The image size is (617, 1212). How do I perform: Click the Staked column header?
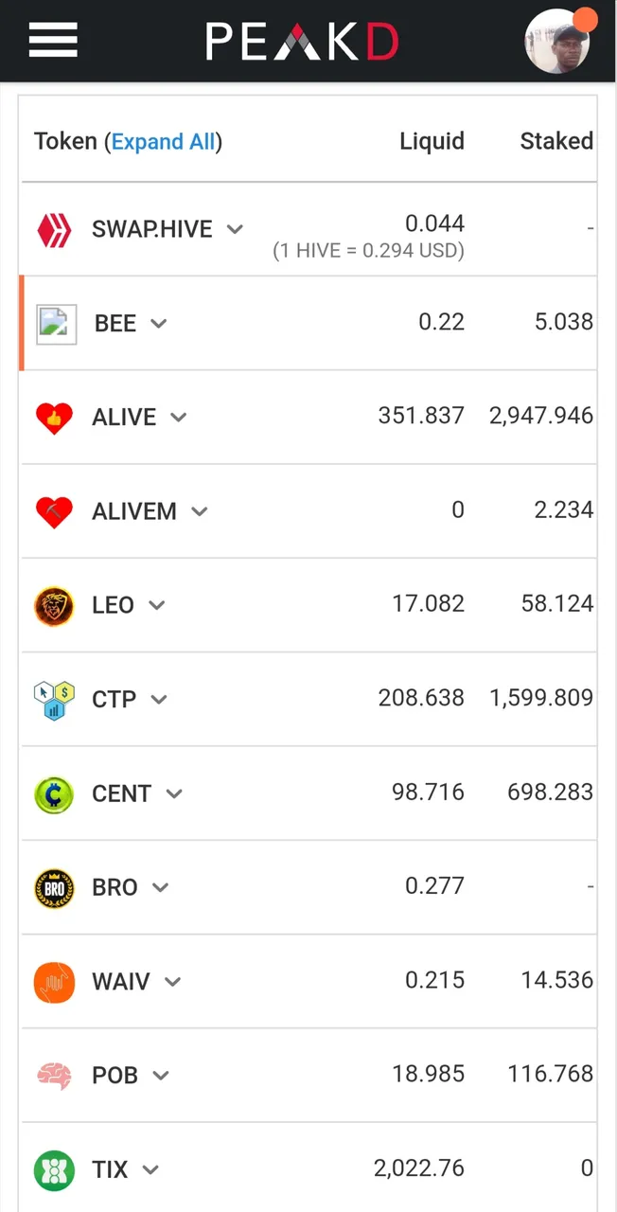tap(556, 142)
